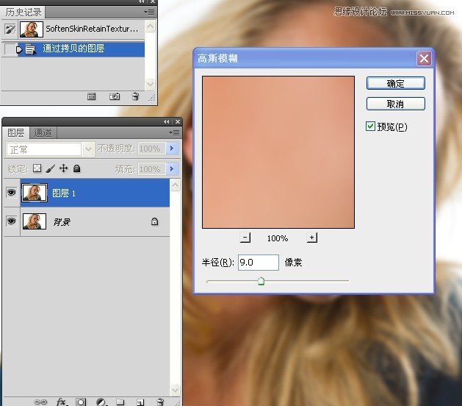The height and width of the screenshot is (406, 462).
Task: Click the 背景 layer name
Action: coord(62,222)
